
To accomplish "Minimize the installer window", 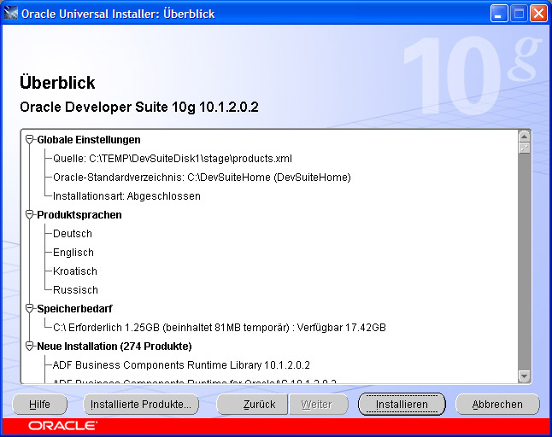I will tap(499, 14).
